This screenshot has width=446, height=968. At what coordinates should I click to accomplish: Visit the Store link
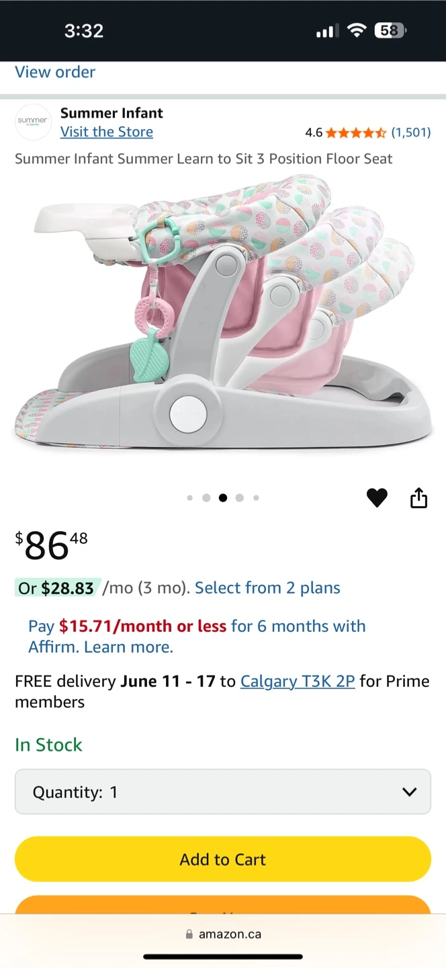[107, 132]
